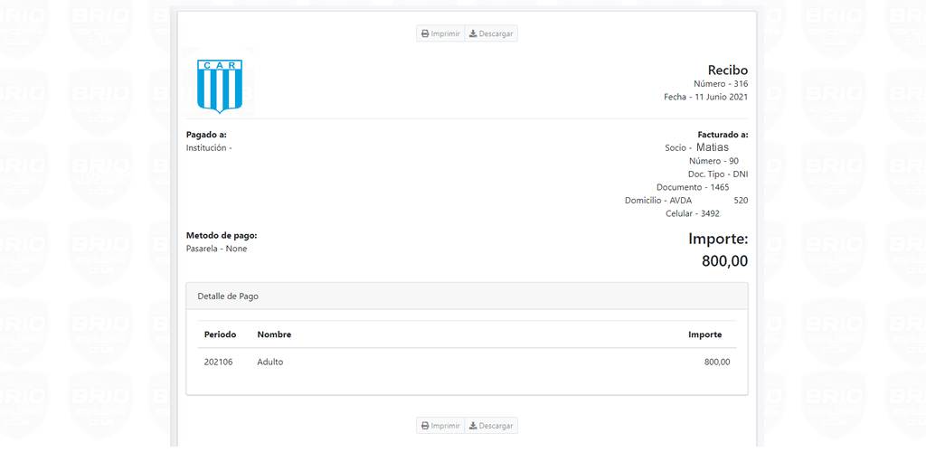Screen dimensions: 926x452
Task: Click the member Número - 90 line
Action: [714, 161]
